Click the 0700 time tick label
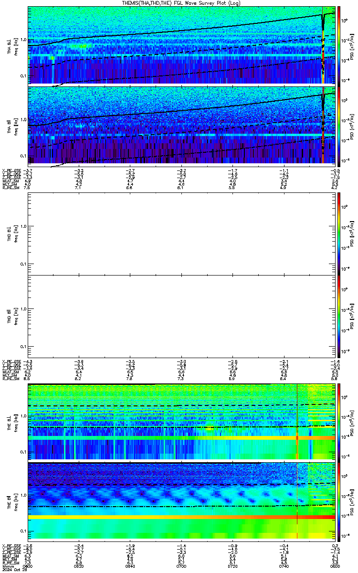 click(x=181, y=566)
